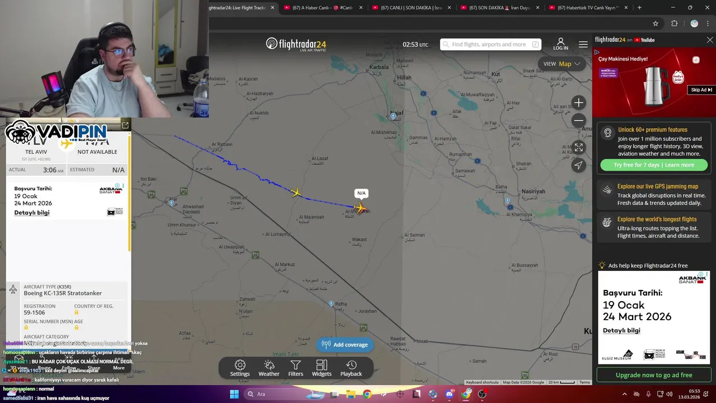Show hidden system tray icons
The image size is (716, 403).
pyautogui.click(x=624, y=394)
